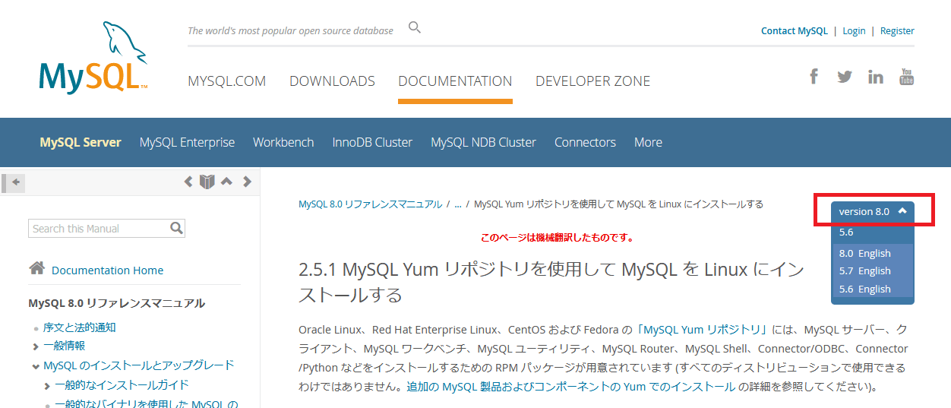Collapse the version 8.0 dropdown

873,211
